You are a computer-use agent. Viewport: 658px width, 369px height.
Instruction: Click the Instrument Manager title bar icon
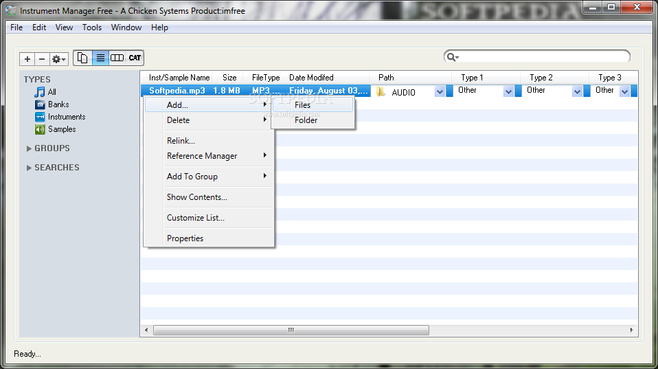click(11, 10)
